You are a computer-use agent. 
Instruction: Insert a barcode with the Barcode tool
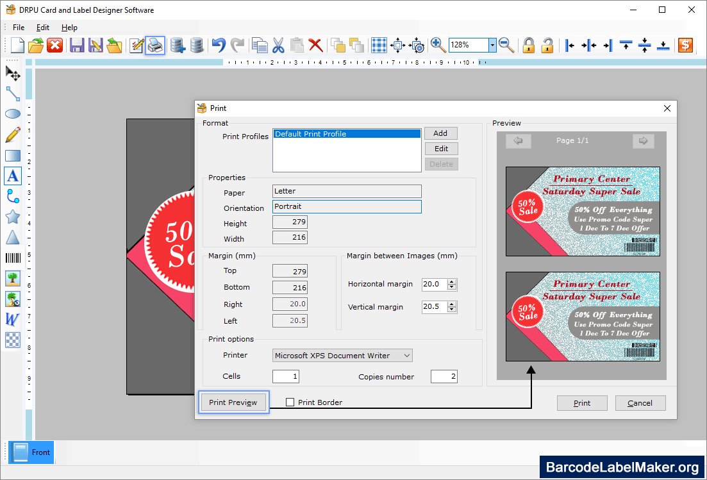[13, 258]
